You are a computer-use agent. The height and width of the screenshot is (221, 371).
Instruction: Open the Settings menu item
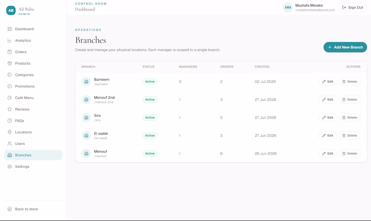pos(33,166)
